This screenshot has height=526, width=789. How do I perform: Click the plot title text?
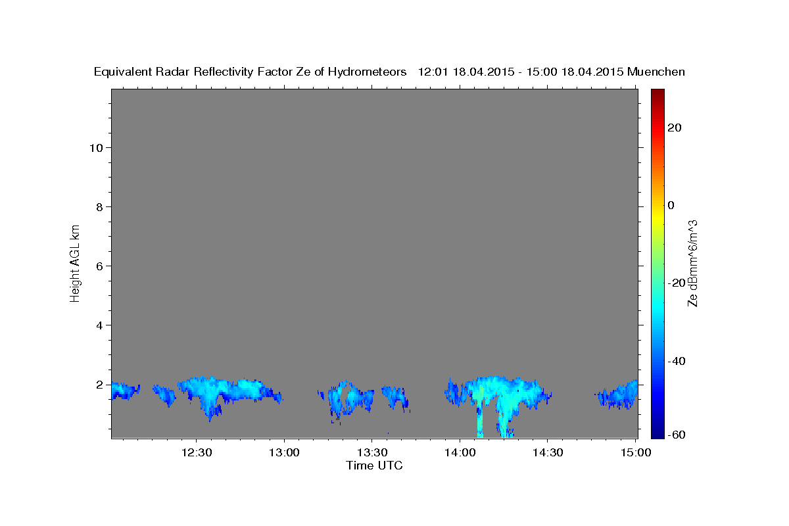click(x=389, y=72)
